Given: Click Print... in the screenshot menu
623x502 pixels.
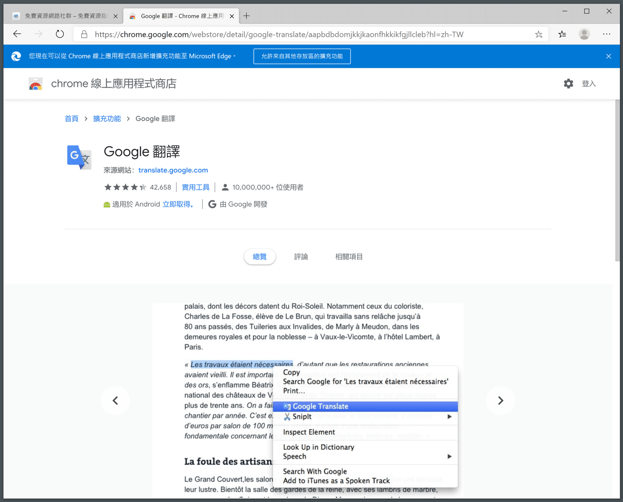Looking at the screenshot, I should (294, 391).
